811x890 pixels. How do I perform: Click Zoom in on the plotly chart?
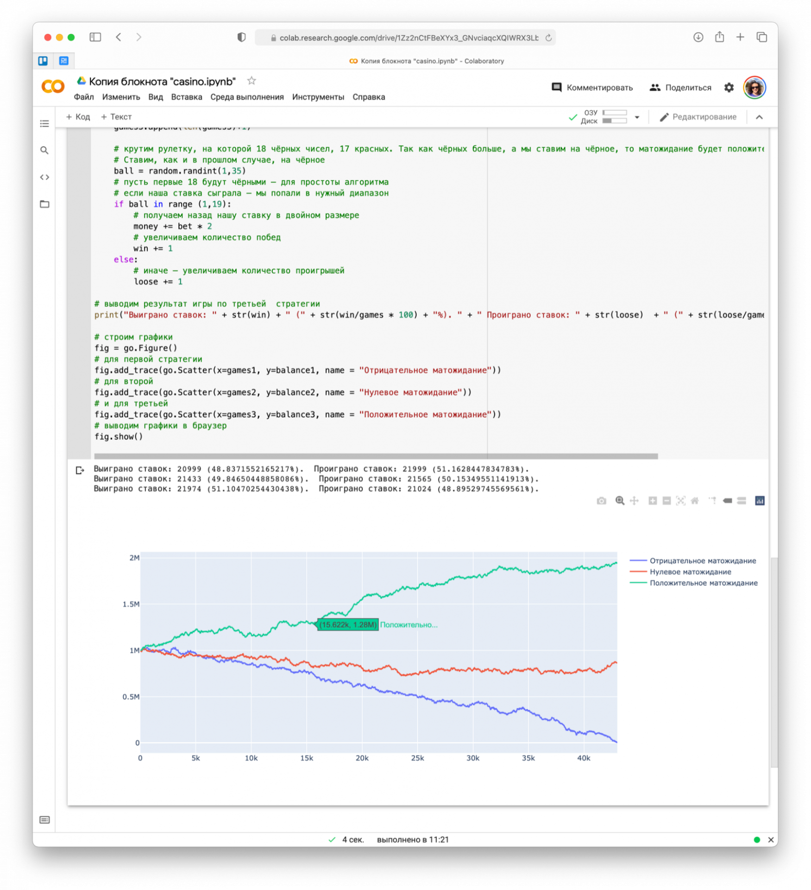[652, 501]
